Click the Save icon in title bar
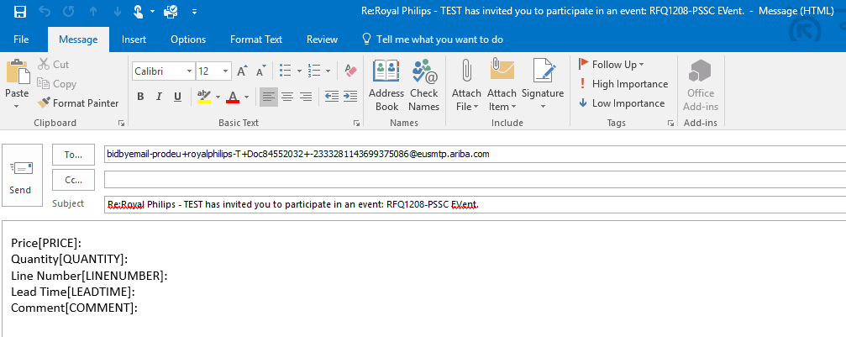This screenshot has width=846, height=337. coord(20,11)
